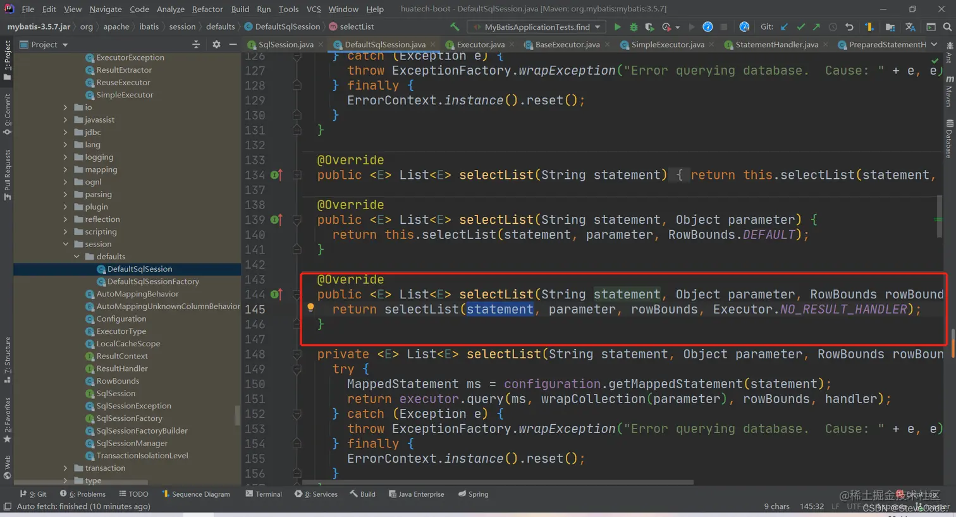956x517 pixels.
Task: Open the Commit side panel
Action: [x=8, y=114]
